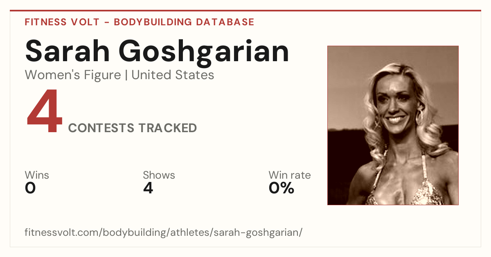Click the United States country text
The width and height of the screenshot is (491, 257).
pos(173,75)
